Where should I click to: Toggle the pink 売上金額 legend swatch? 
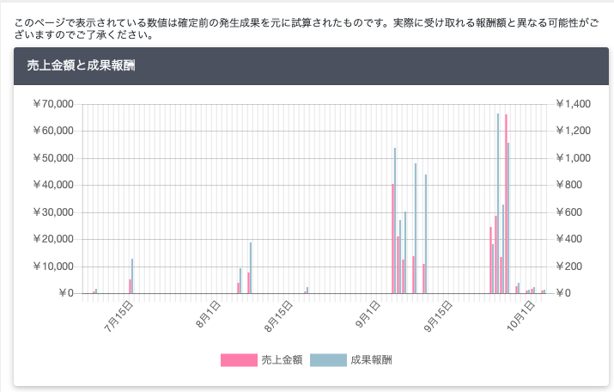point(239,360)
